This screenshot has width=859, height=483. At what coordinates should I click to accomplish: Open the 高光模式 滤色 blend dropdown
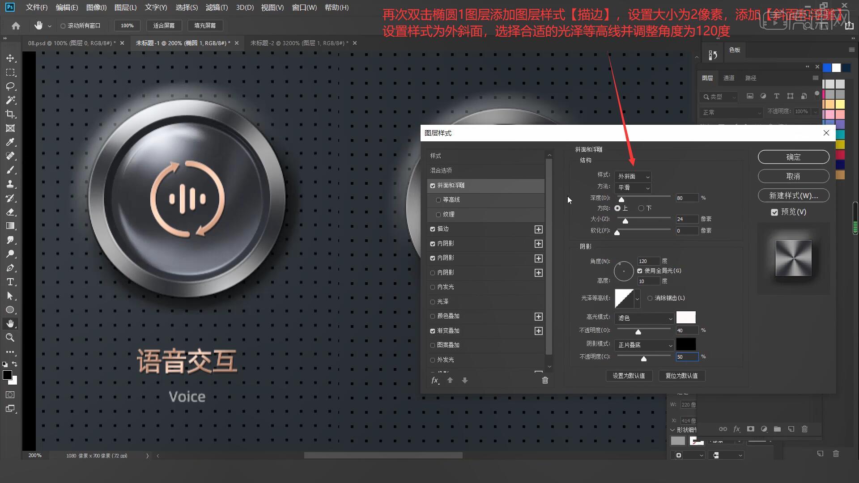click(x=644, y=318)
